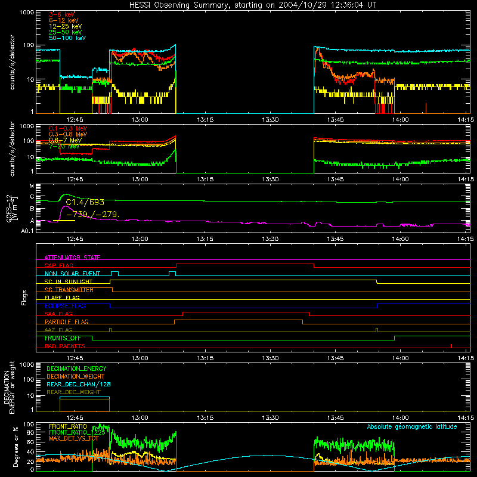
Task: Select the 12-25 keV legend label
Action: coord(66,26)
